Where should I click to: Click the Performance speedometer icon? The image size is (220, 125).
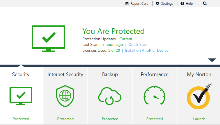154,96
